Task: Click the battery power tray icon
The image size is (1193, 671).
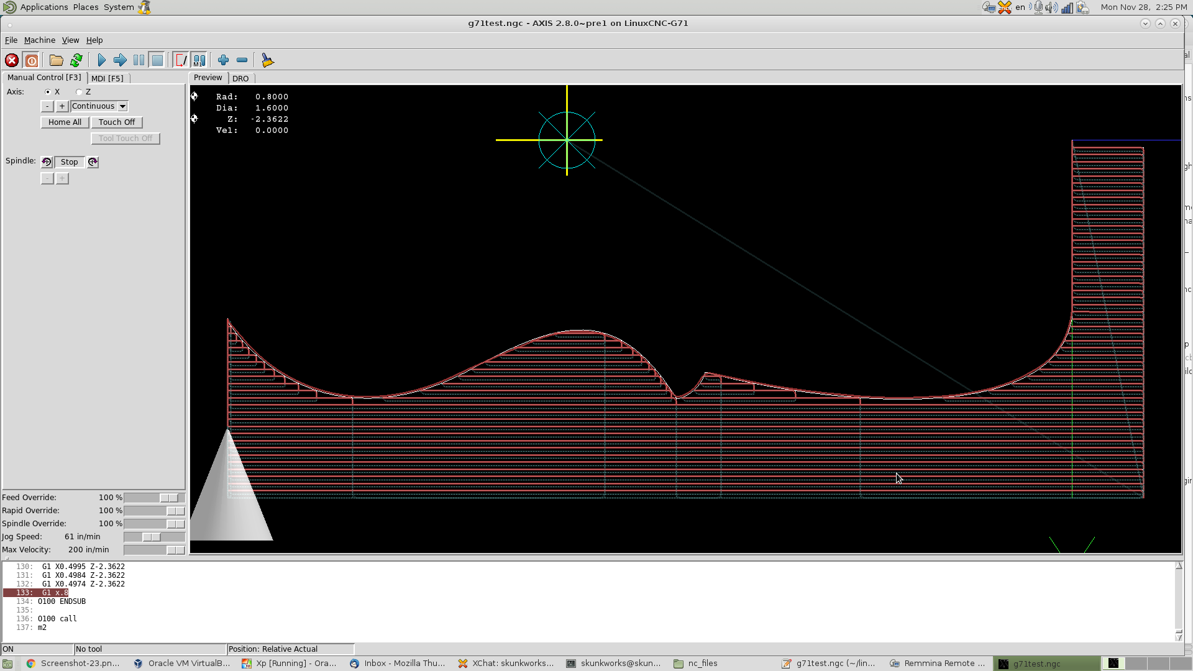Action: [1082, 7]
